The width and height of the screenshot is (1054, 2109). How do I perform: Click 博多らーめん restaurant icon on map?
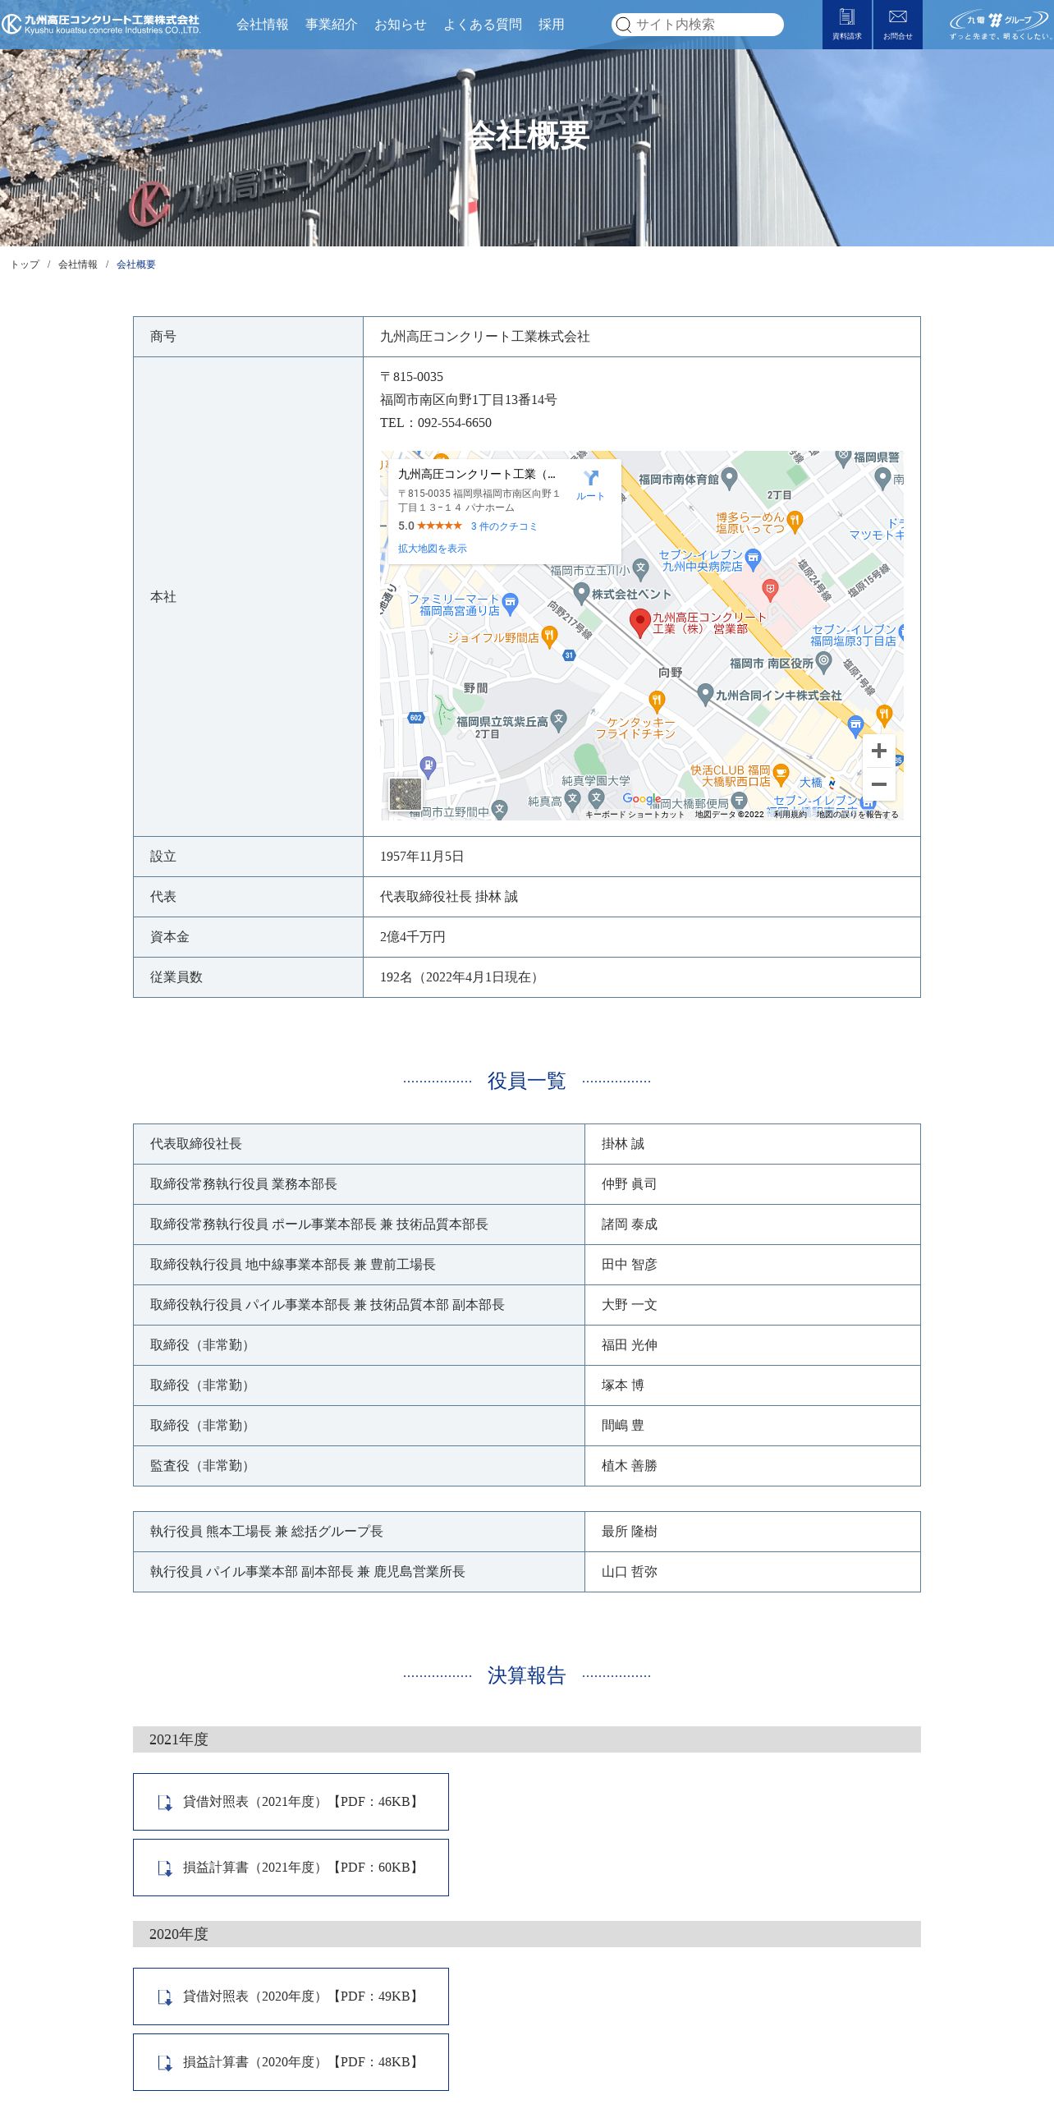coord(794,521)
